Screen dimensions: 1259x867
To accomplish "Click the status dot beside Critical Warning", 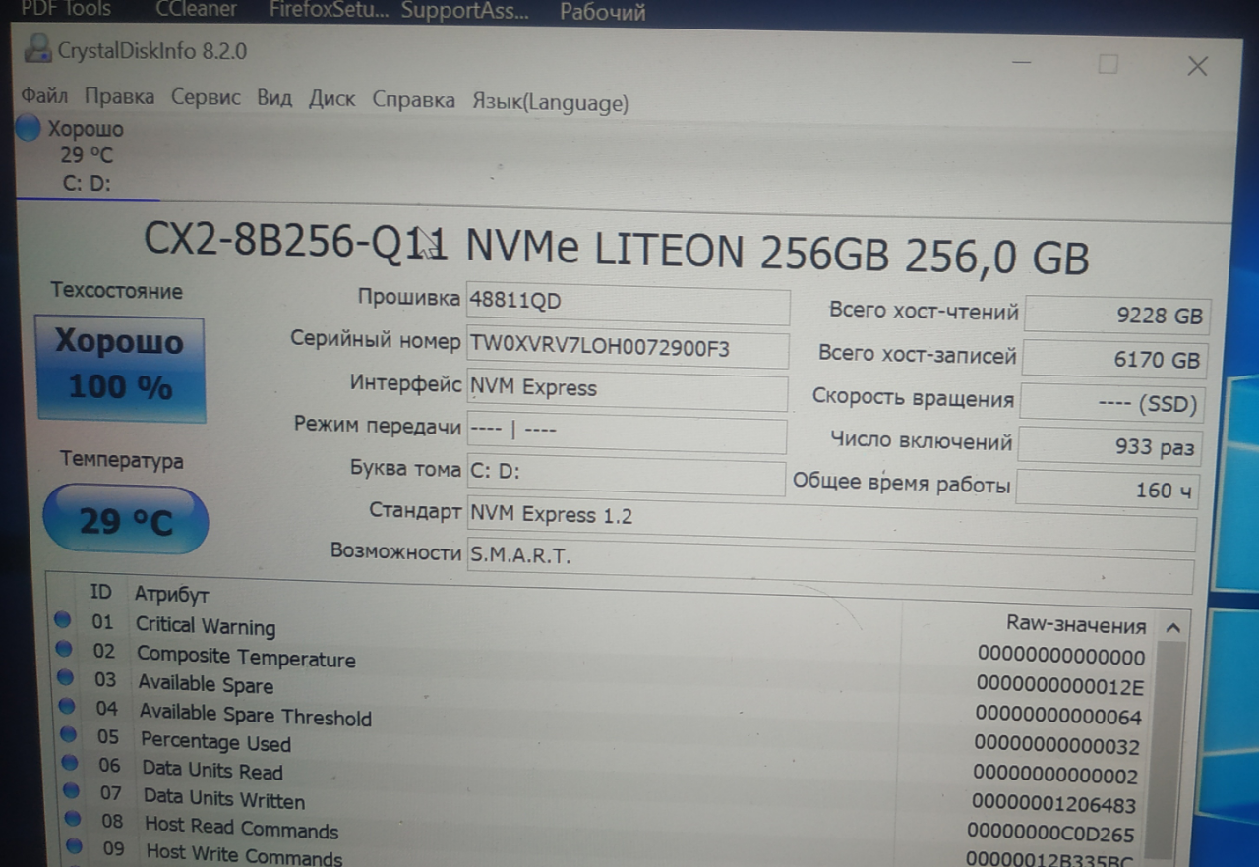I will (63, 619).
